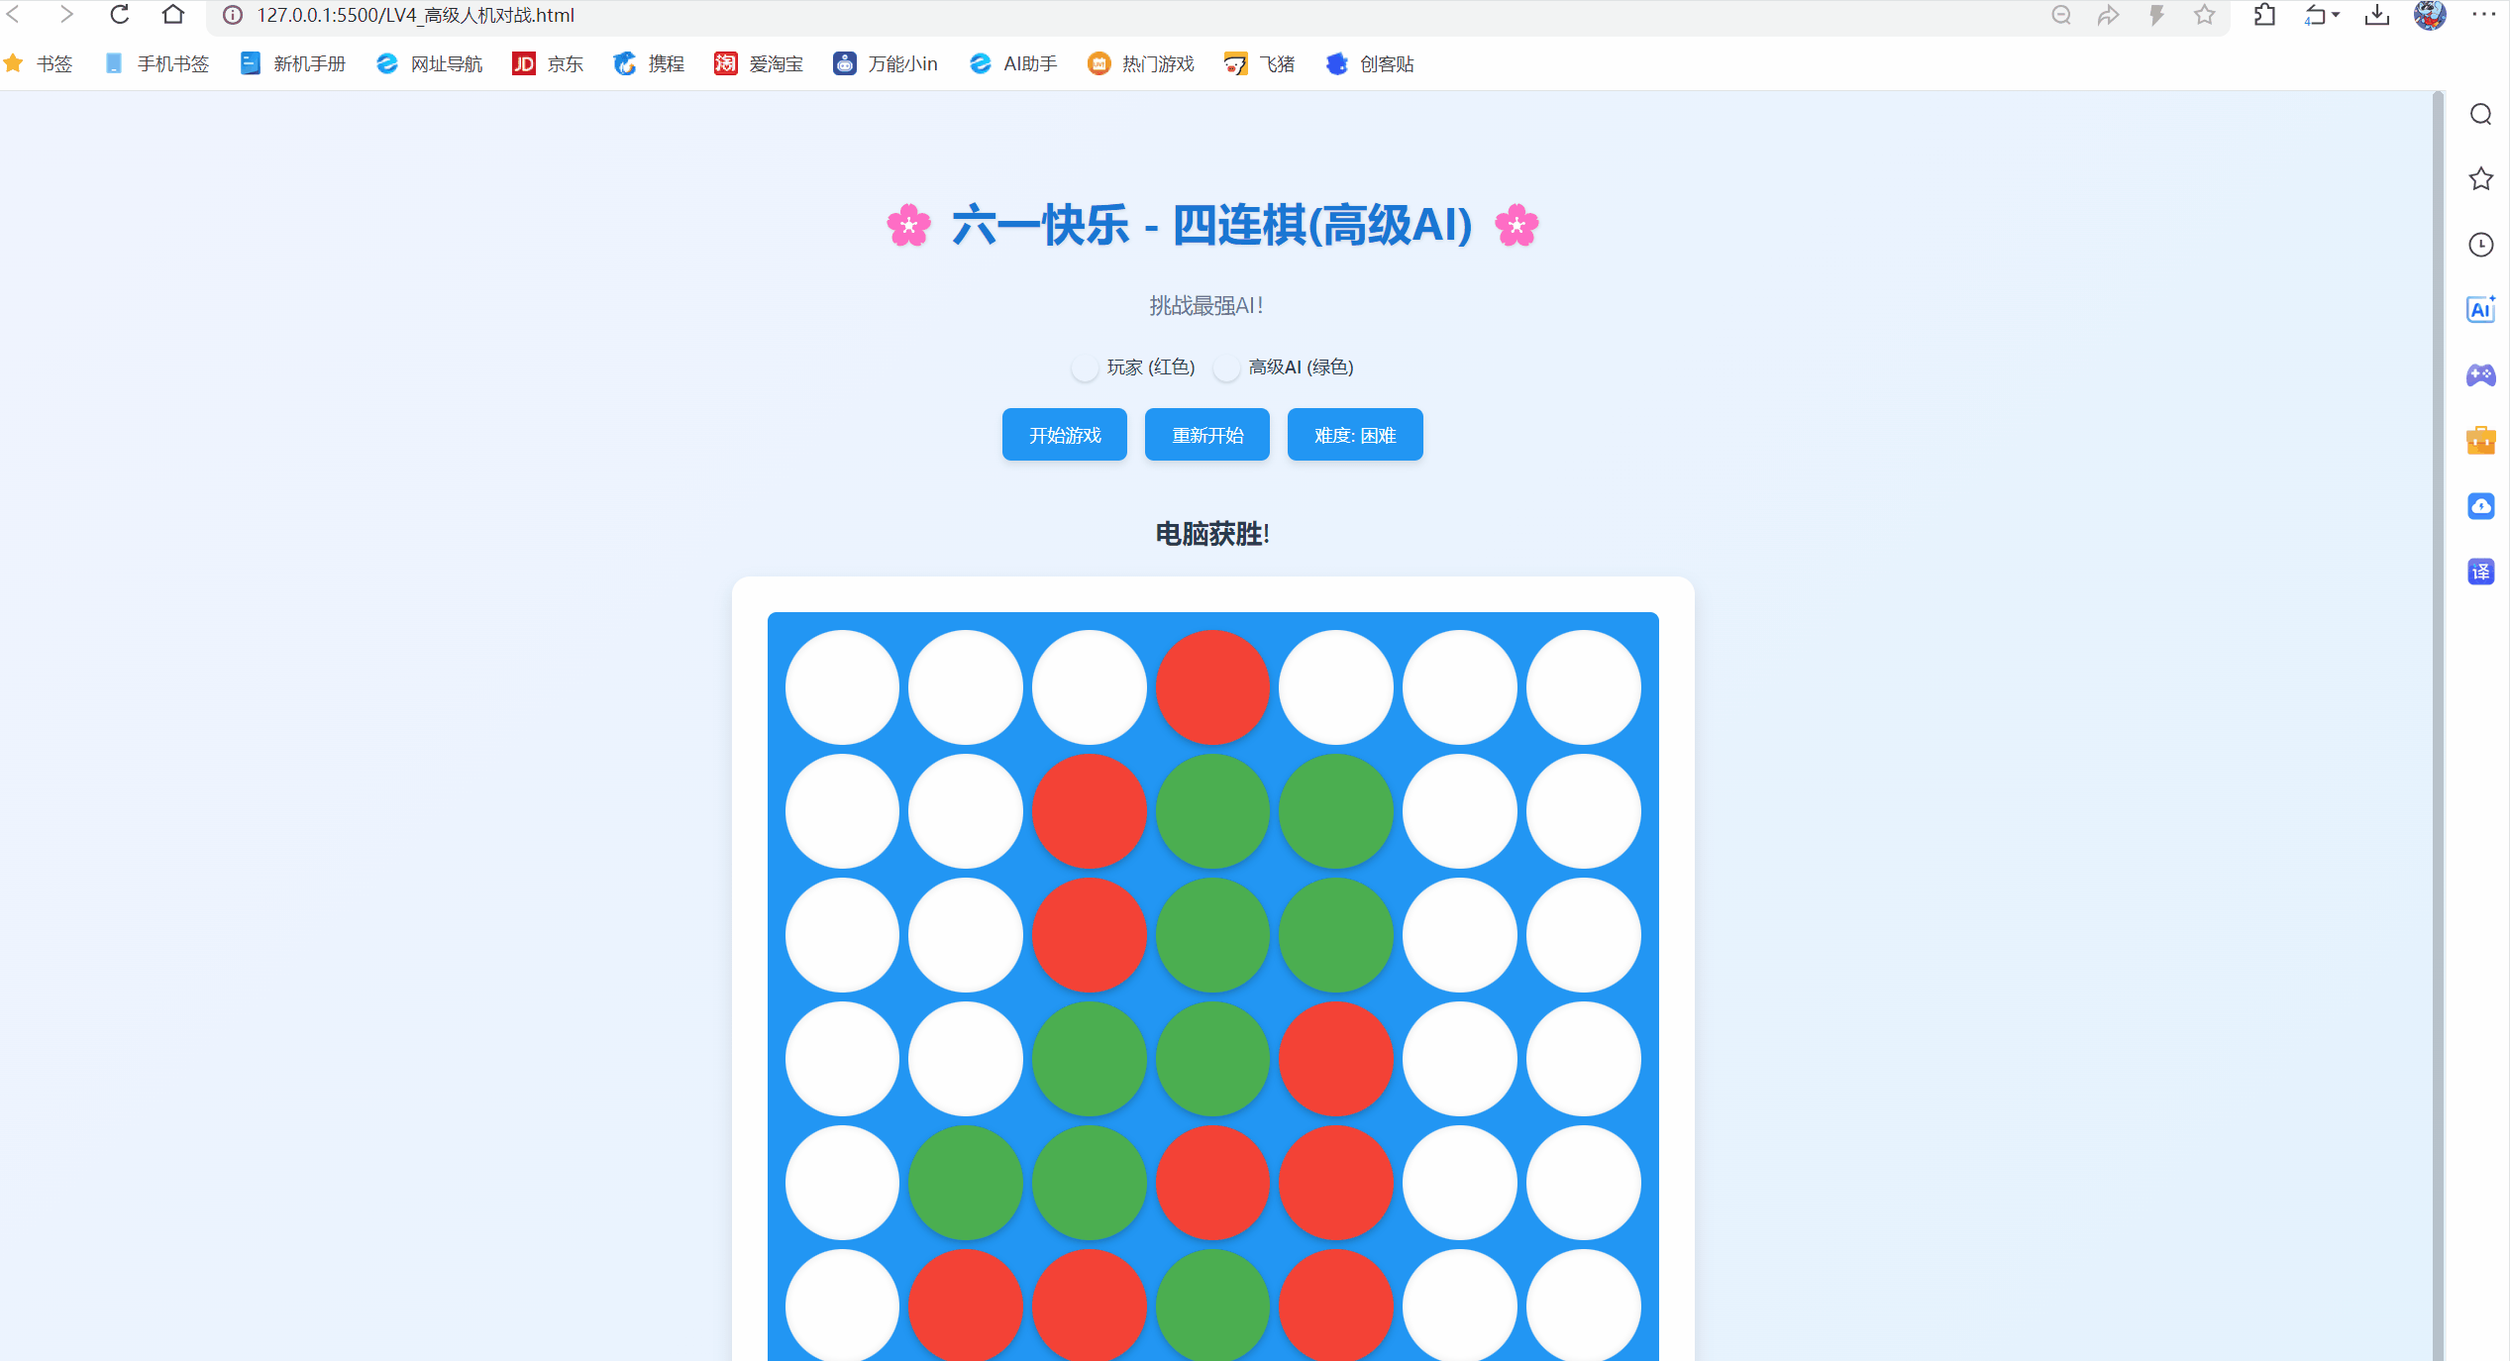
Task: Click the 开始游戏 button
Action: (x=1064, y=434)
